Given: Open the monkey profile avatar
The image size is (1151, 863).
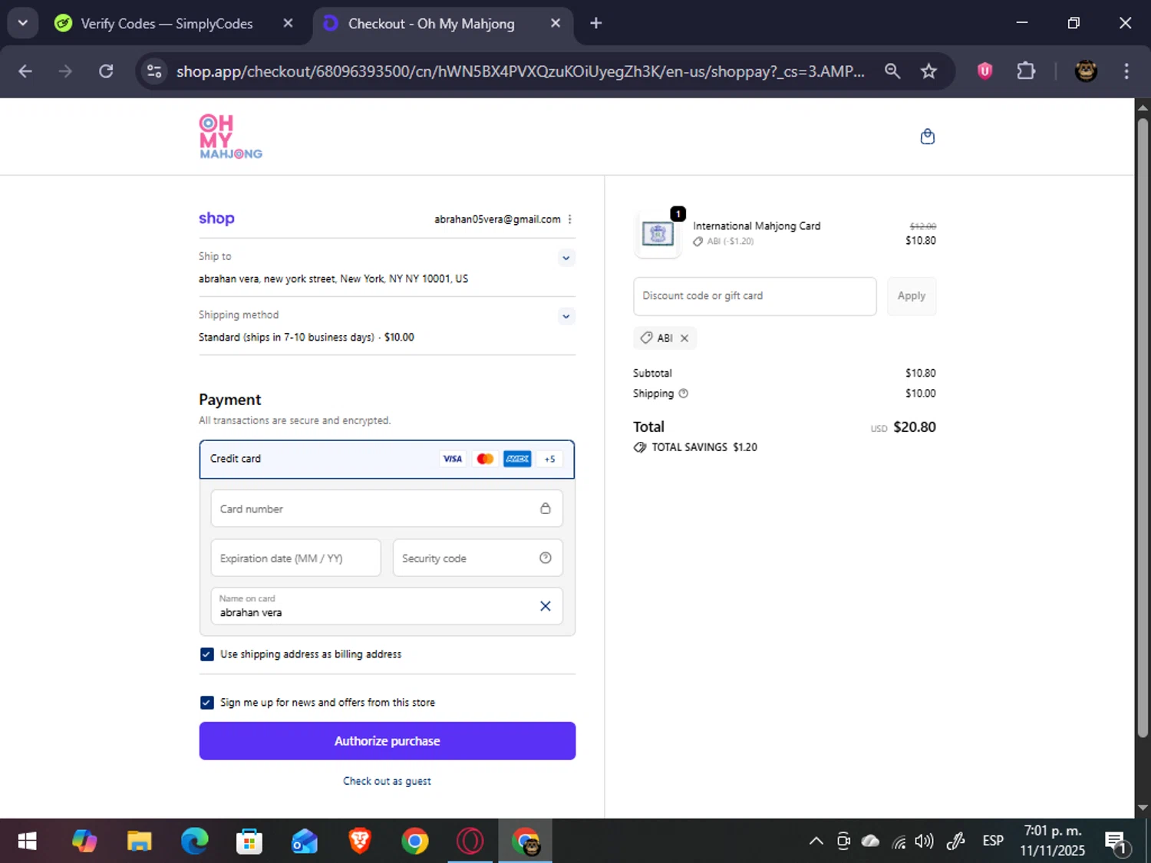Looking at the screenshot, I should (1085, 71).
